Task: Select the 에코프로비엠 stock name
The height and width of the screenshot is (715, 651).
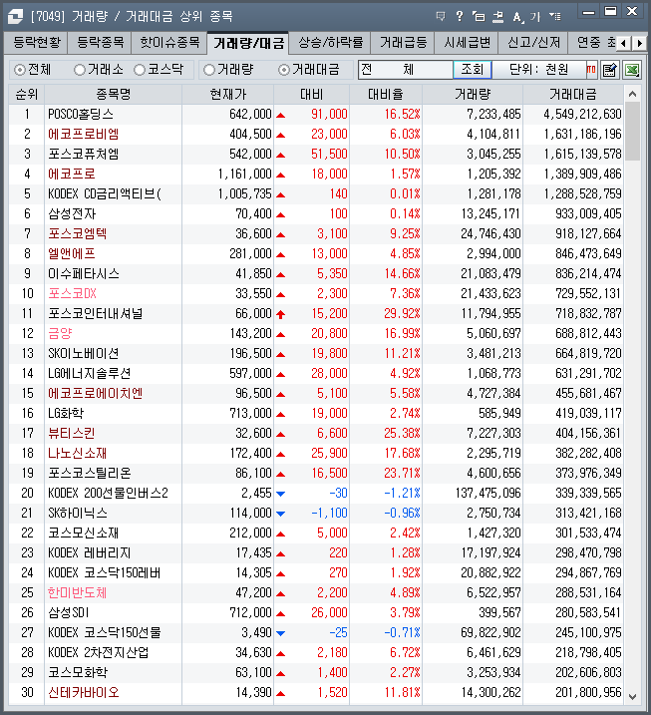Action: click(x=84, y=134)
